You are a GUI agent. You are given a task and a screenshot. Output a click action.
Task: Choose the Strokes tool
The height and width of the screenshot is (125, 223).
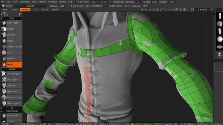[x=11, y=59]
